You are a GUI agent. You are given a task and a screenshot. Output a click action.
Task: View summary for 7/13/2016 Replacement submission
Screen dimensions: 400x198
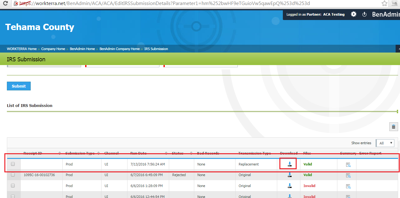click(348, 165)
